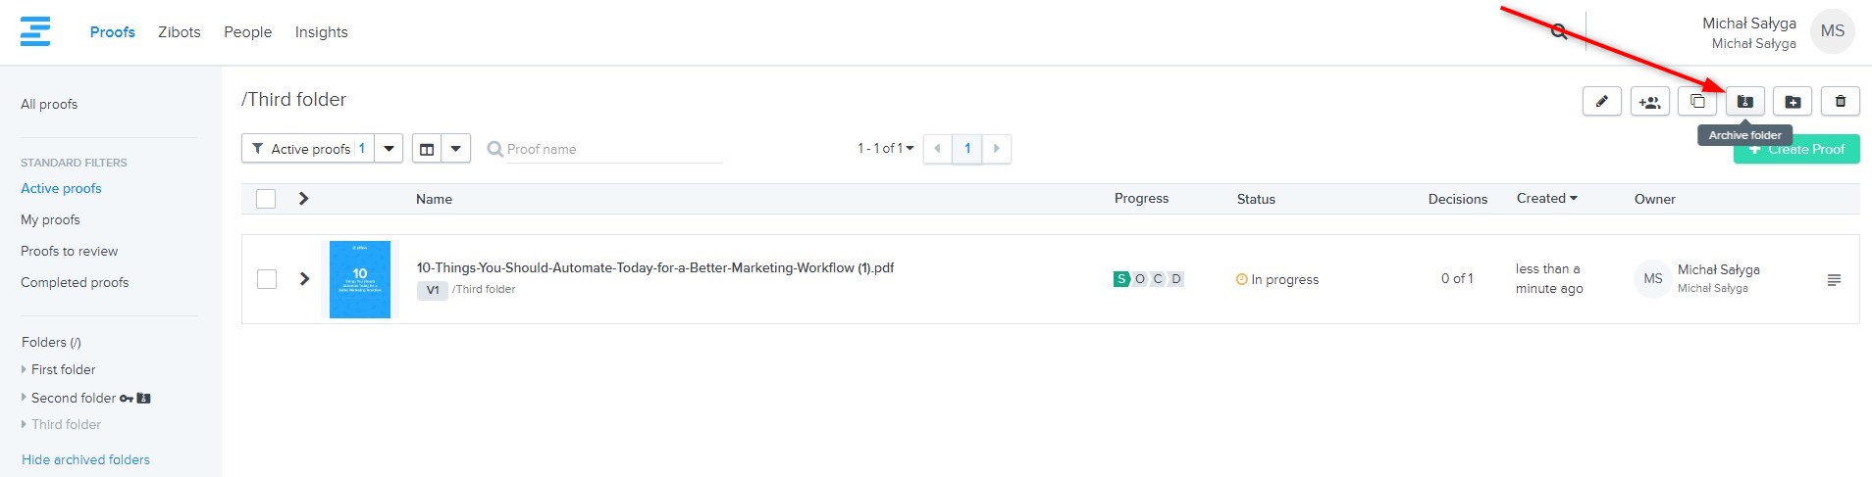The width and height of the screenshot is (1872, 477).
Task: Open the search magnifier icon in header
Action: [1558, 31]
